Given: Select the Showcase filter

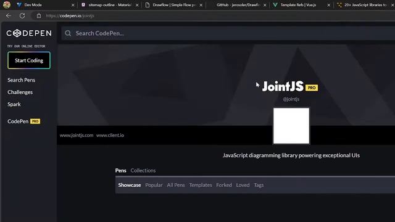Looking at the screenshot, I should pos(130,185).
